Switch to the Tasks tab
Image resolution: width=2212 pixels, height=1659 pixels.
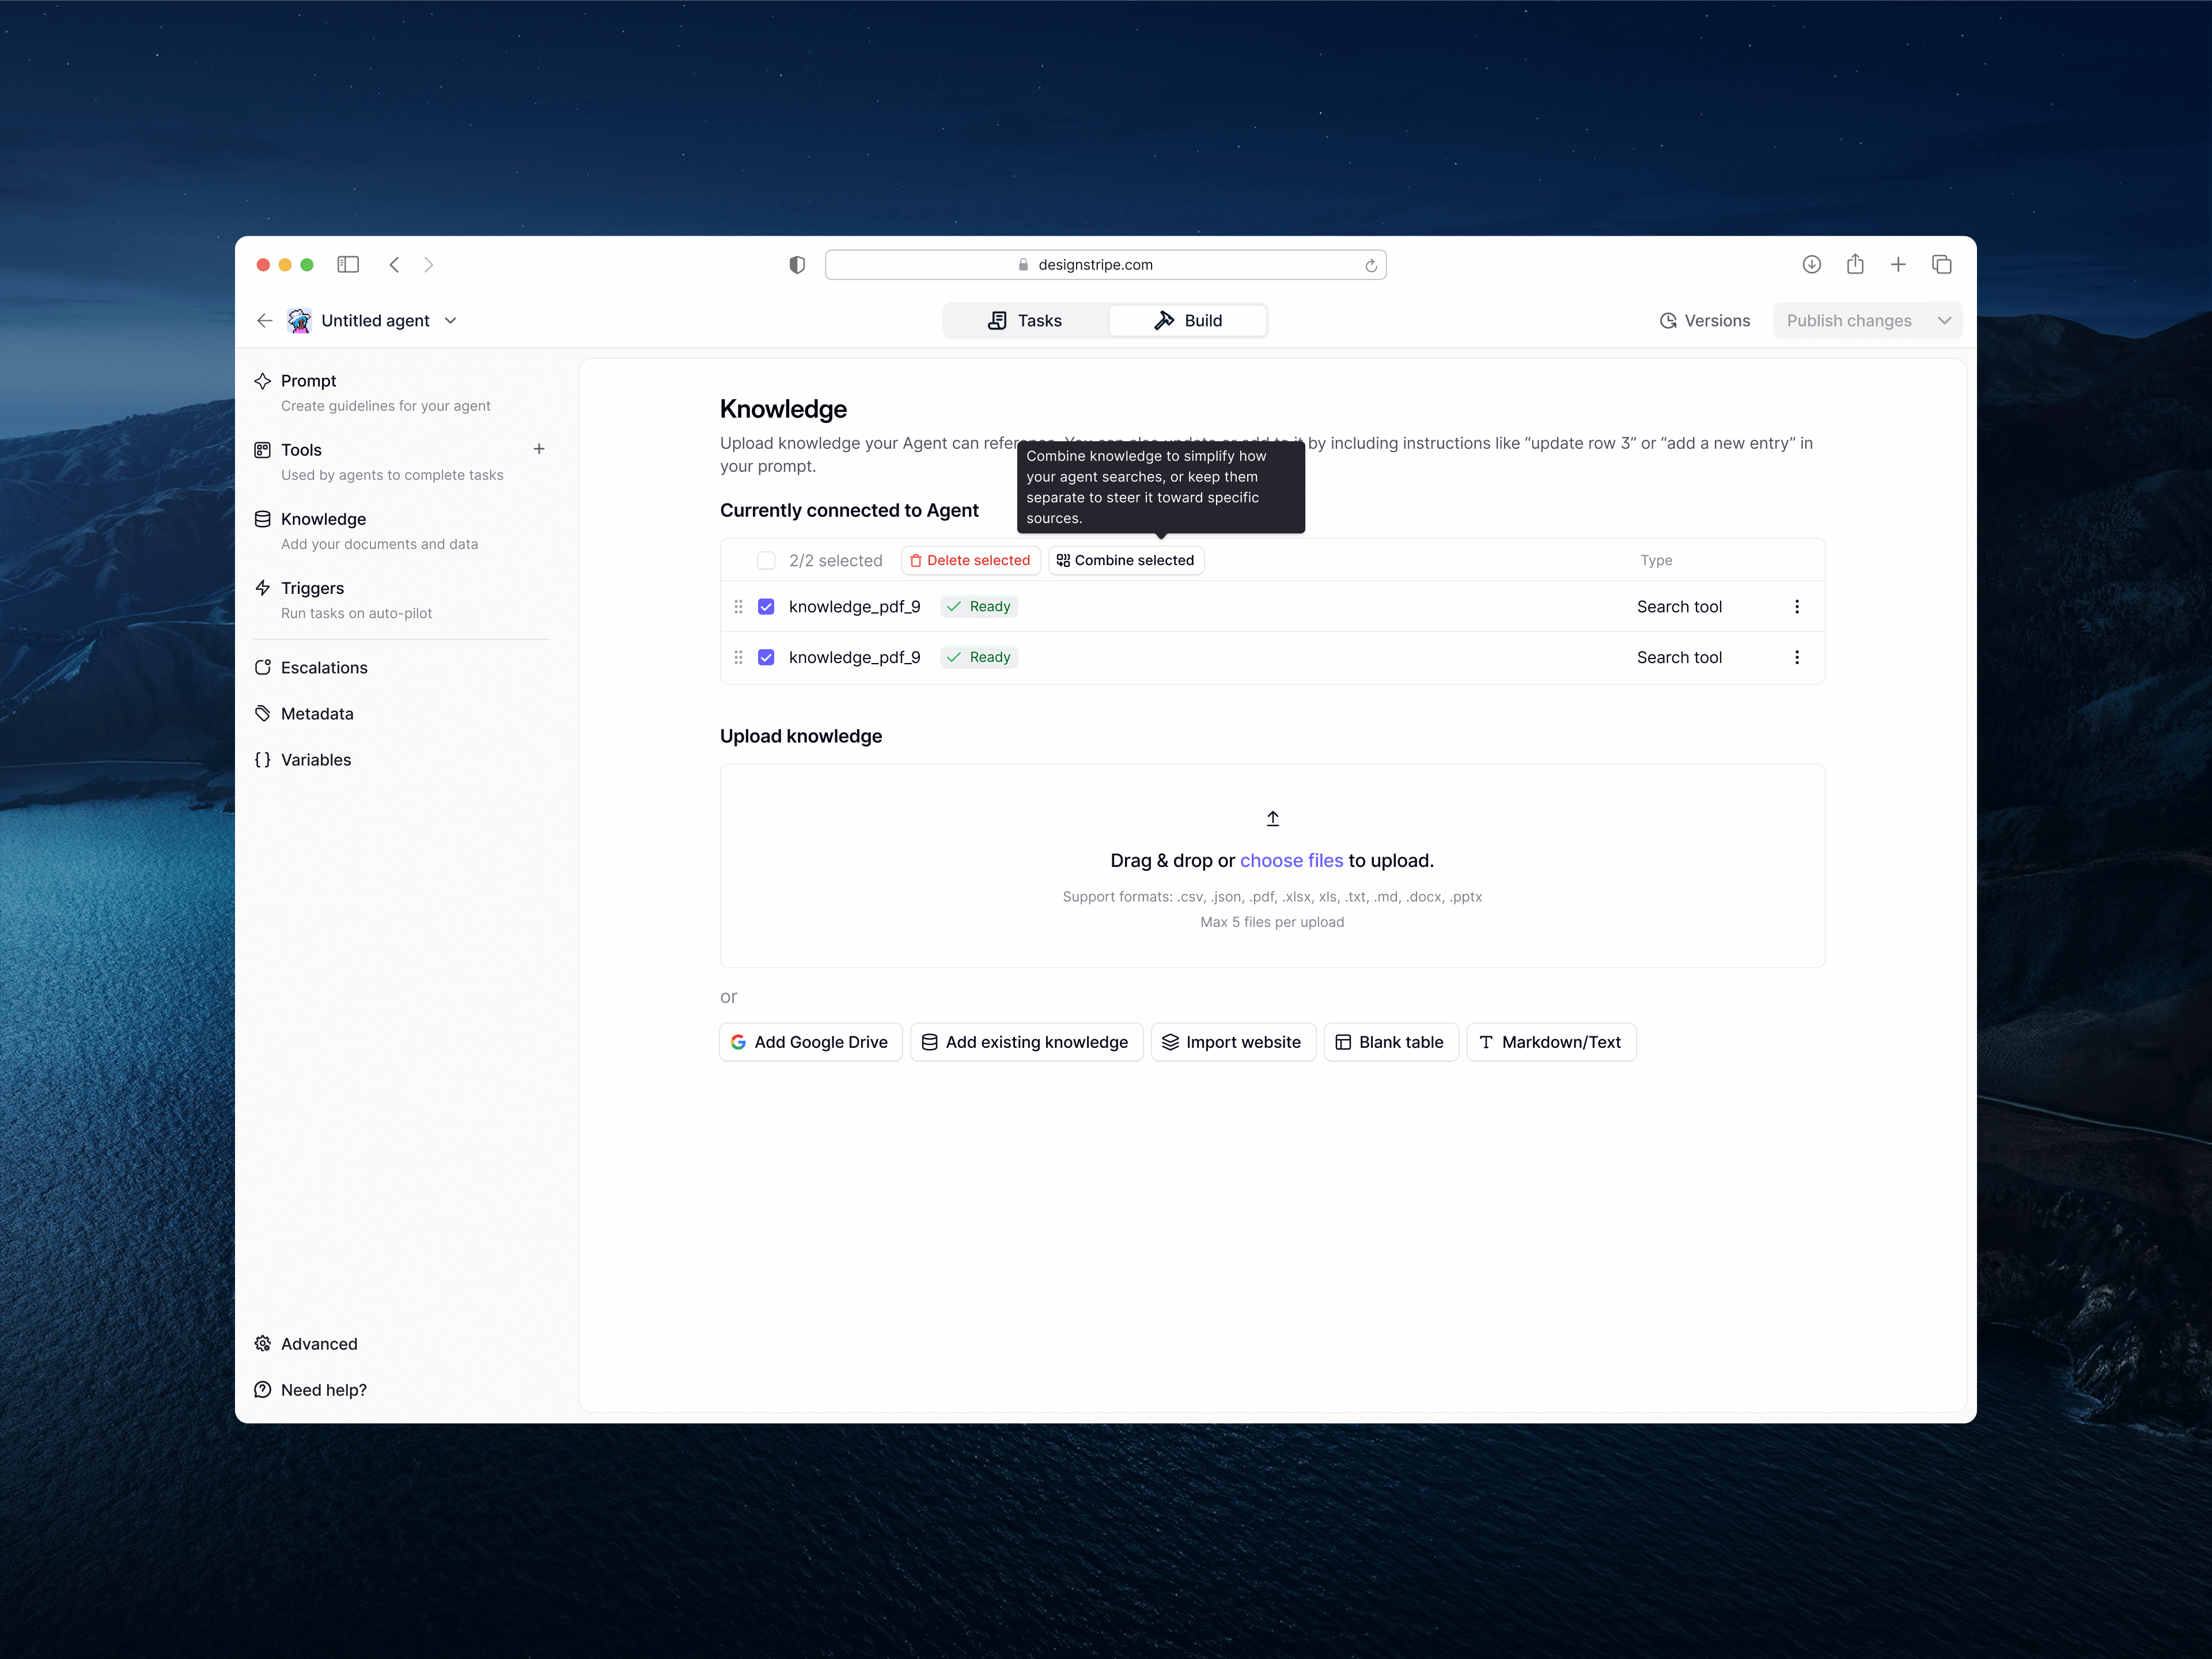coord(1025,320)
